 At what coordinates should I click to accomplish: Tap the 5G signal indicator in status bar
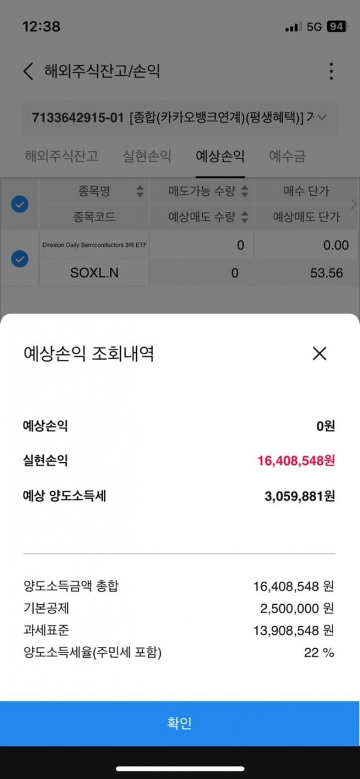click(x=314, y=27)
